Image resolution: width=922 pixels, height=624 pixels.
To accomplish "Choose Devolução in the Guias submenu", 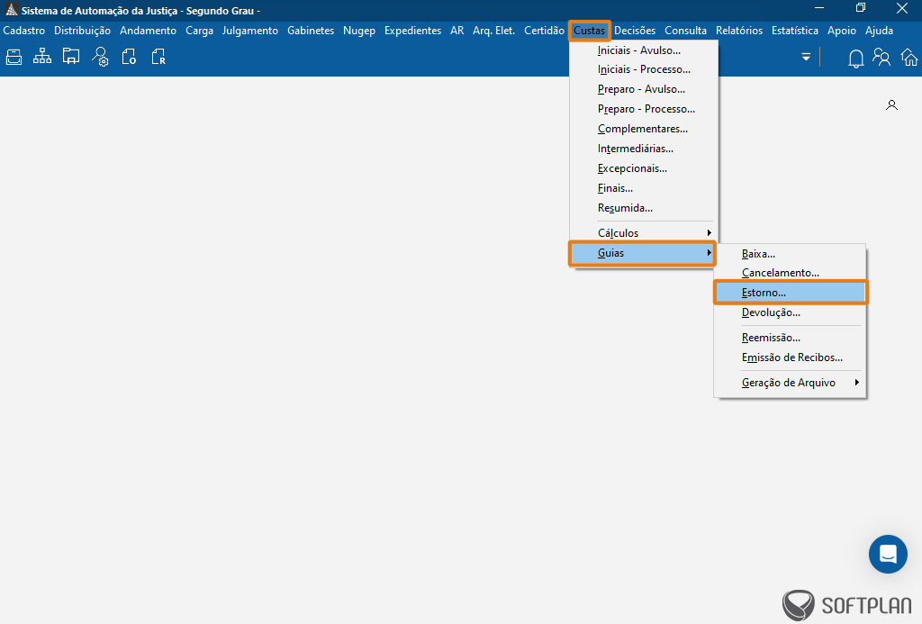I will tap(790, 312).
